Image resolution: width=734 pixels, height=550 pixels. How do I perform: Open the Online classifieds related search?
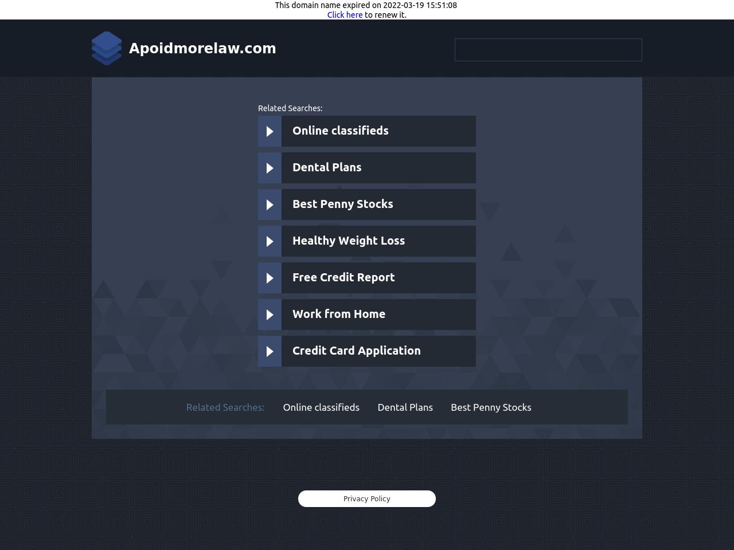[340, 131]
